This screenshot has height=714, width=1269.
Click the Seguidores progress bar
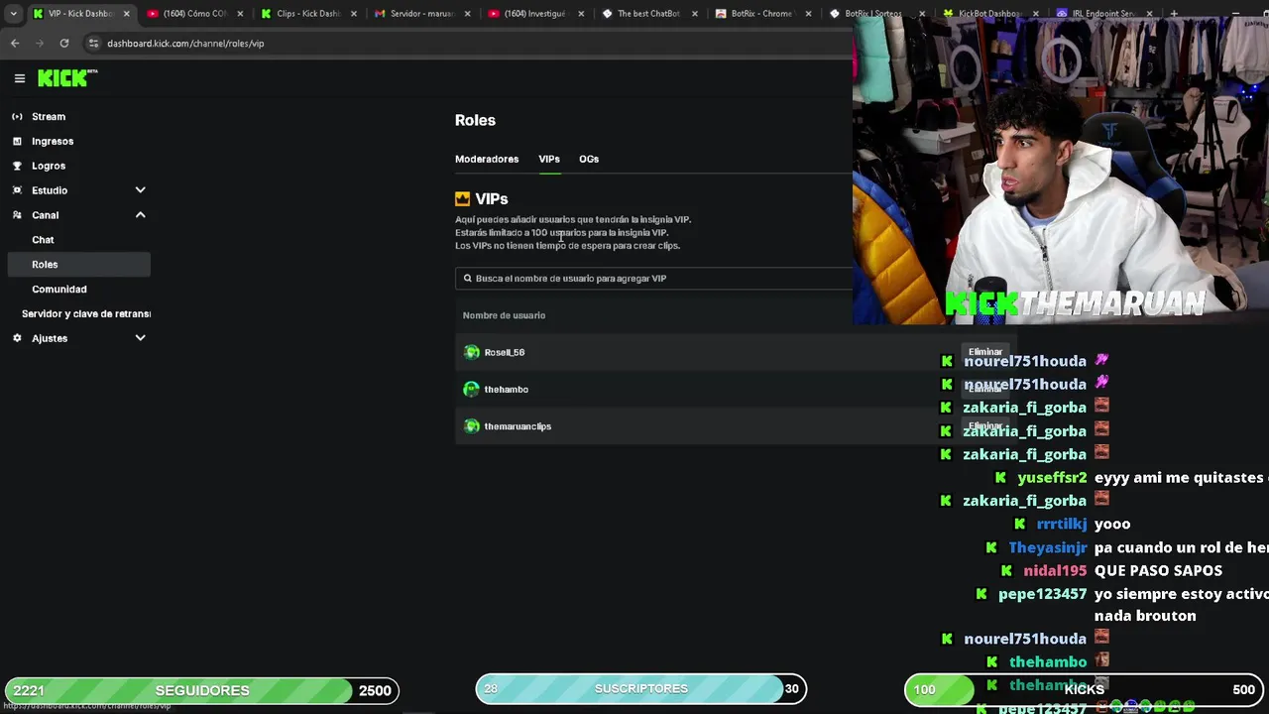pos(201,690)
